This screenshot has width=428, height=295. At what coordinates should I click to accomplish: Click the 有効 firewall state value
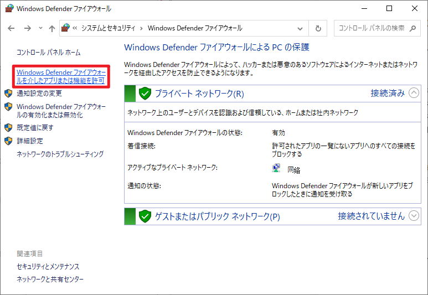[279, 133]
